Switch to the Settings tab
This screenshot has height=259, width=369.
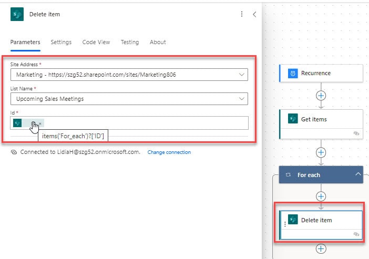[x=61, y=42]
